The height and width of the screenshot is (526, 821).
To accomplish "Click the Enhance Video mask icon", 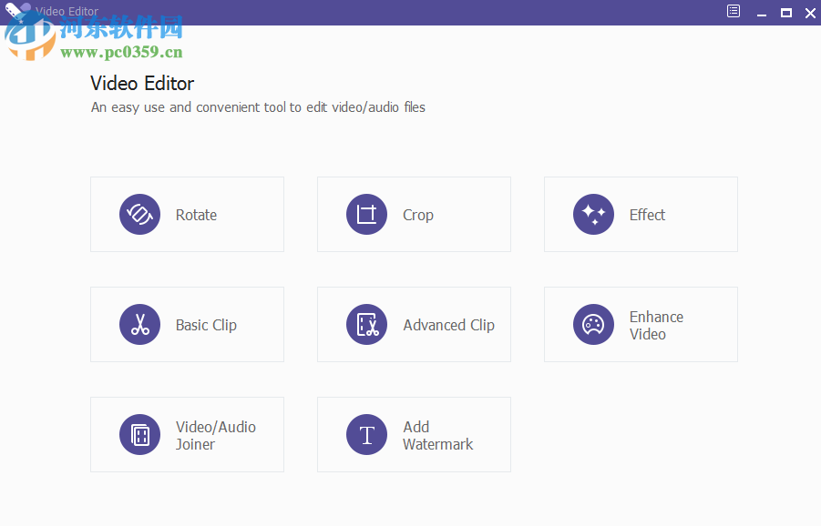I will click(593, 324).
